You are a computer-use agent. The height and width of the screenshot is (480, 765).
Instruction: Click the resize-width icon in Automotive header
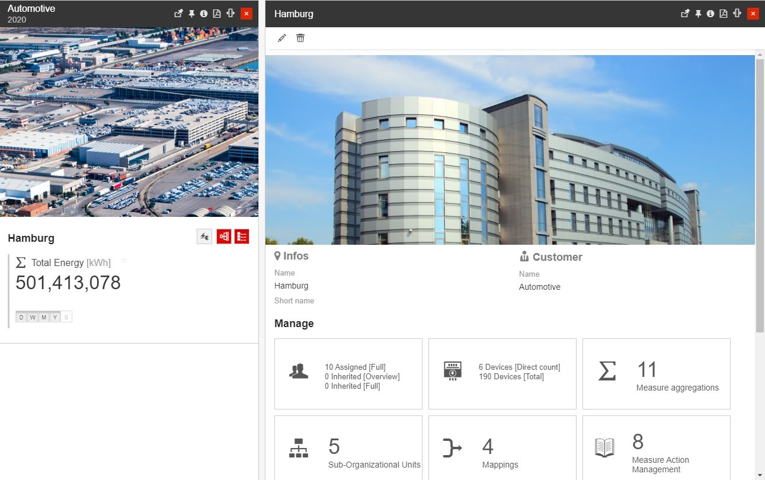pyautogui.click(x=231, y=14)
